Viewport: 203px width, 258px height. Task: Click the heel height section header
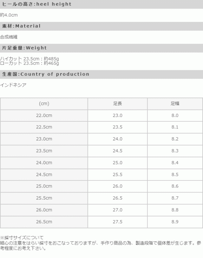pos(37,4)
